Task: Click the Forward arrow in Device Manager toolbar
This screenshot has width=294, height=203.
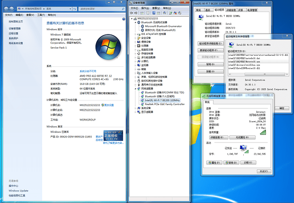Action: coord(136,13)
